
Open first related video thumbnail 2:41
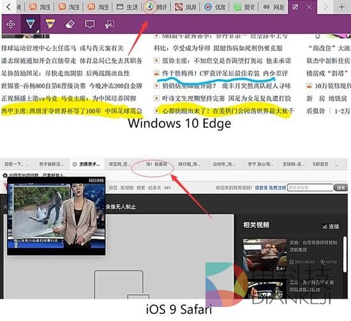pos(265,255)
